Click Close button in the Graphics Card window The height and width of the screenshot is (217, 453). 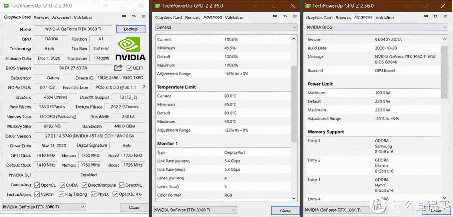click(x=134, y=207)
